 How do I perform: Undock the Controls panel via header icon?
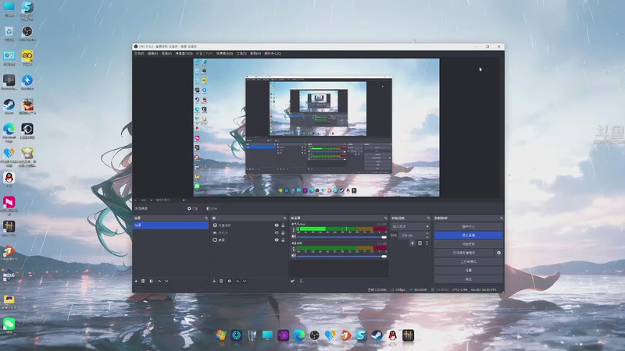point(501,218)
